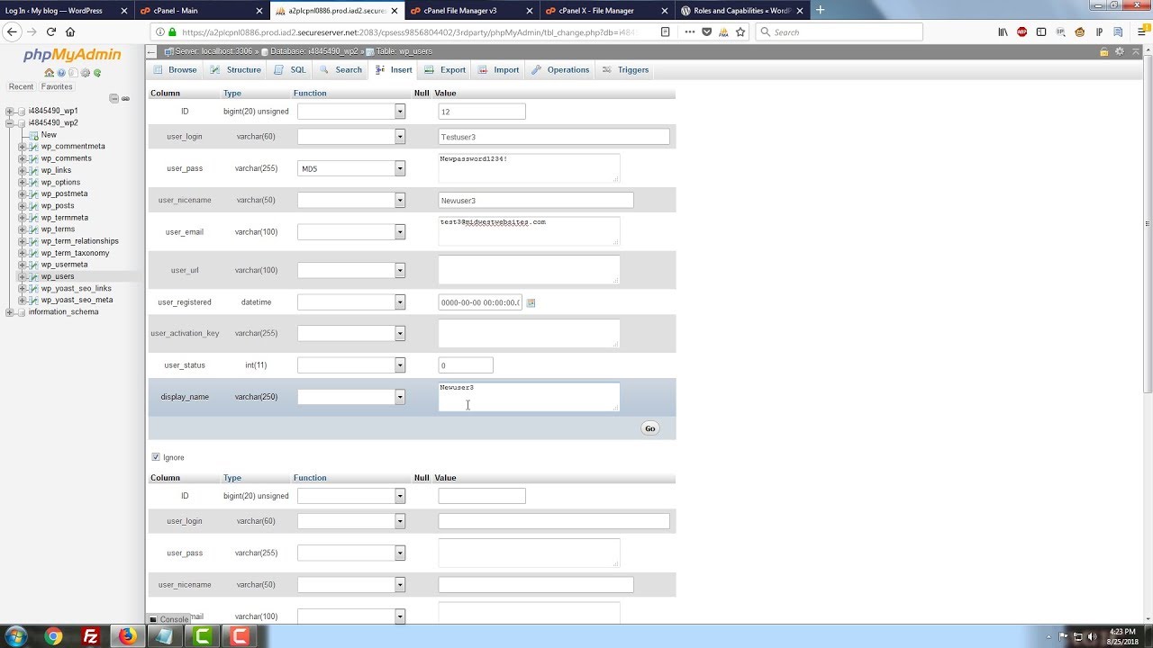Open wp_options table in tree
Screen dimensions: 1153x648
60,182
